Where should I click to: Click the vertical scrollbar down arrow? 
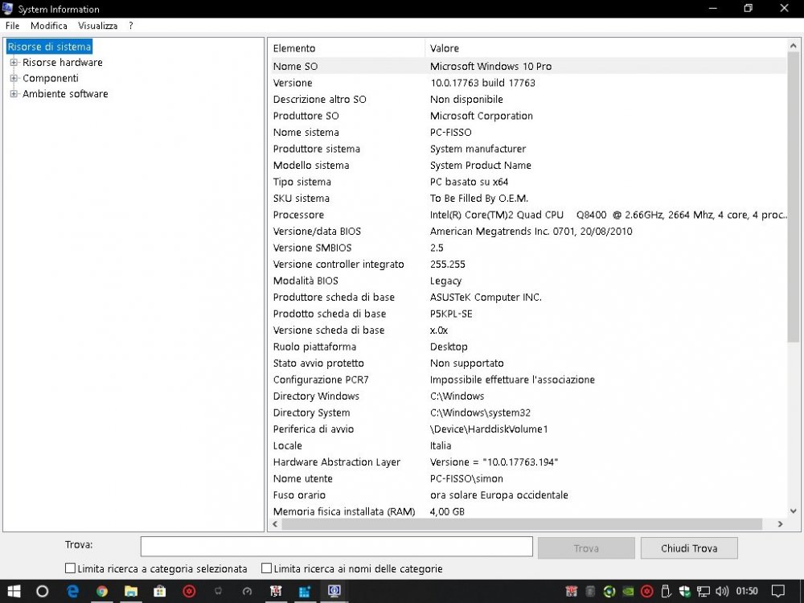click(x=794, y=511)
